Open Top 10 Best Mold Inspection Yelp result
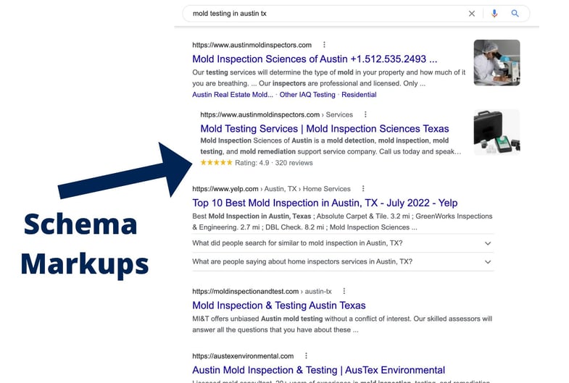Image resolution: width=569 pixels, height=383 pixels. [325, 203]
